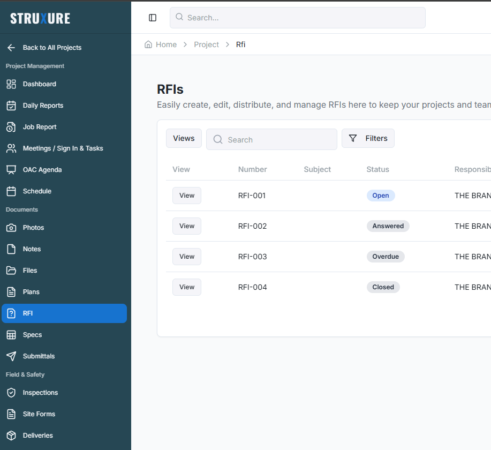Click the Answered badge on RFI-002
This screenshot has width=491, height=450.
[388, 226]
